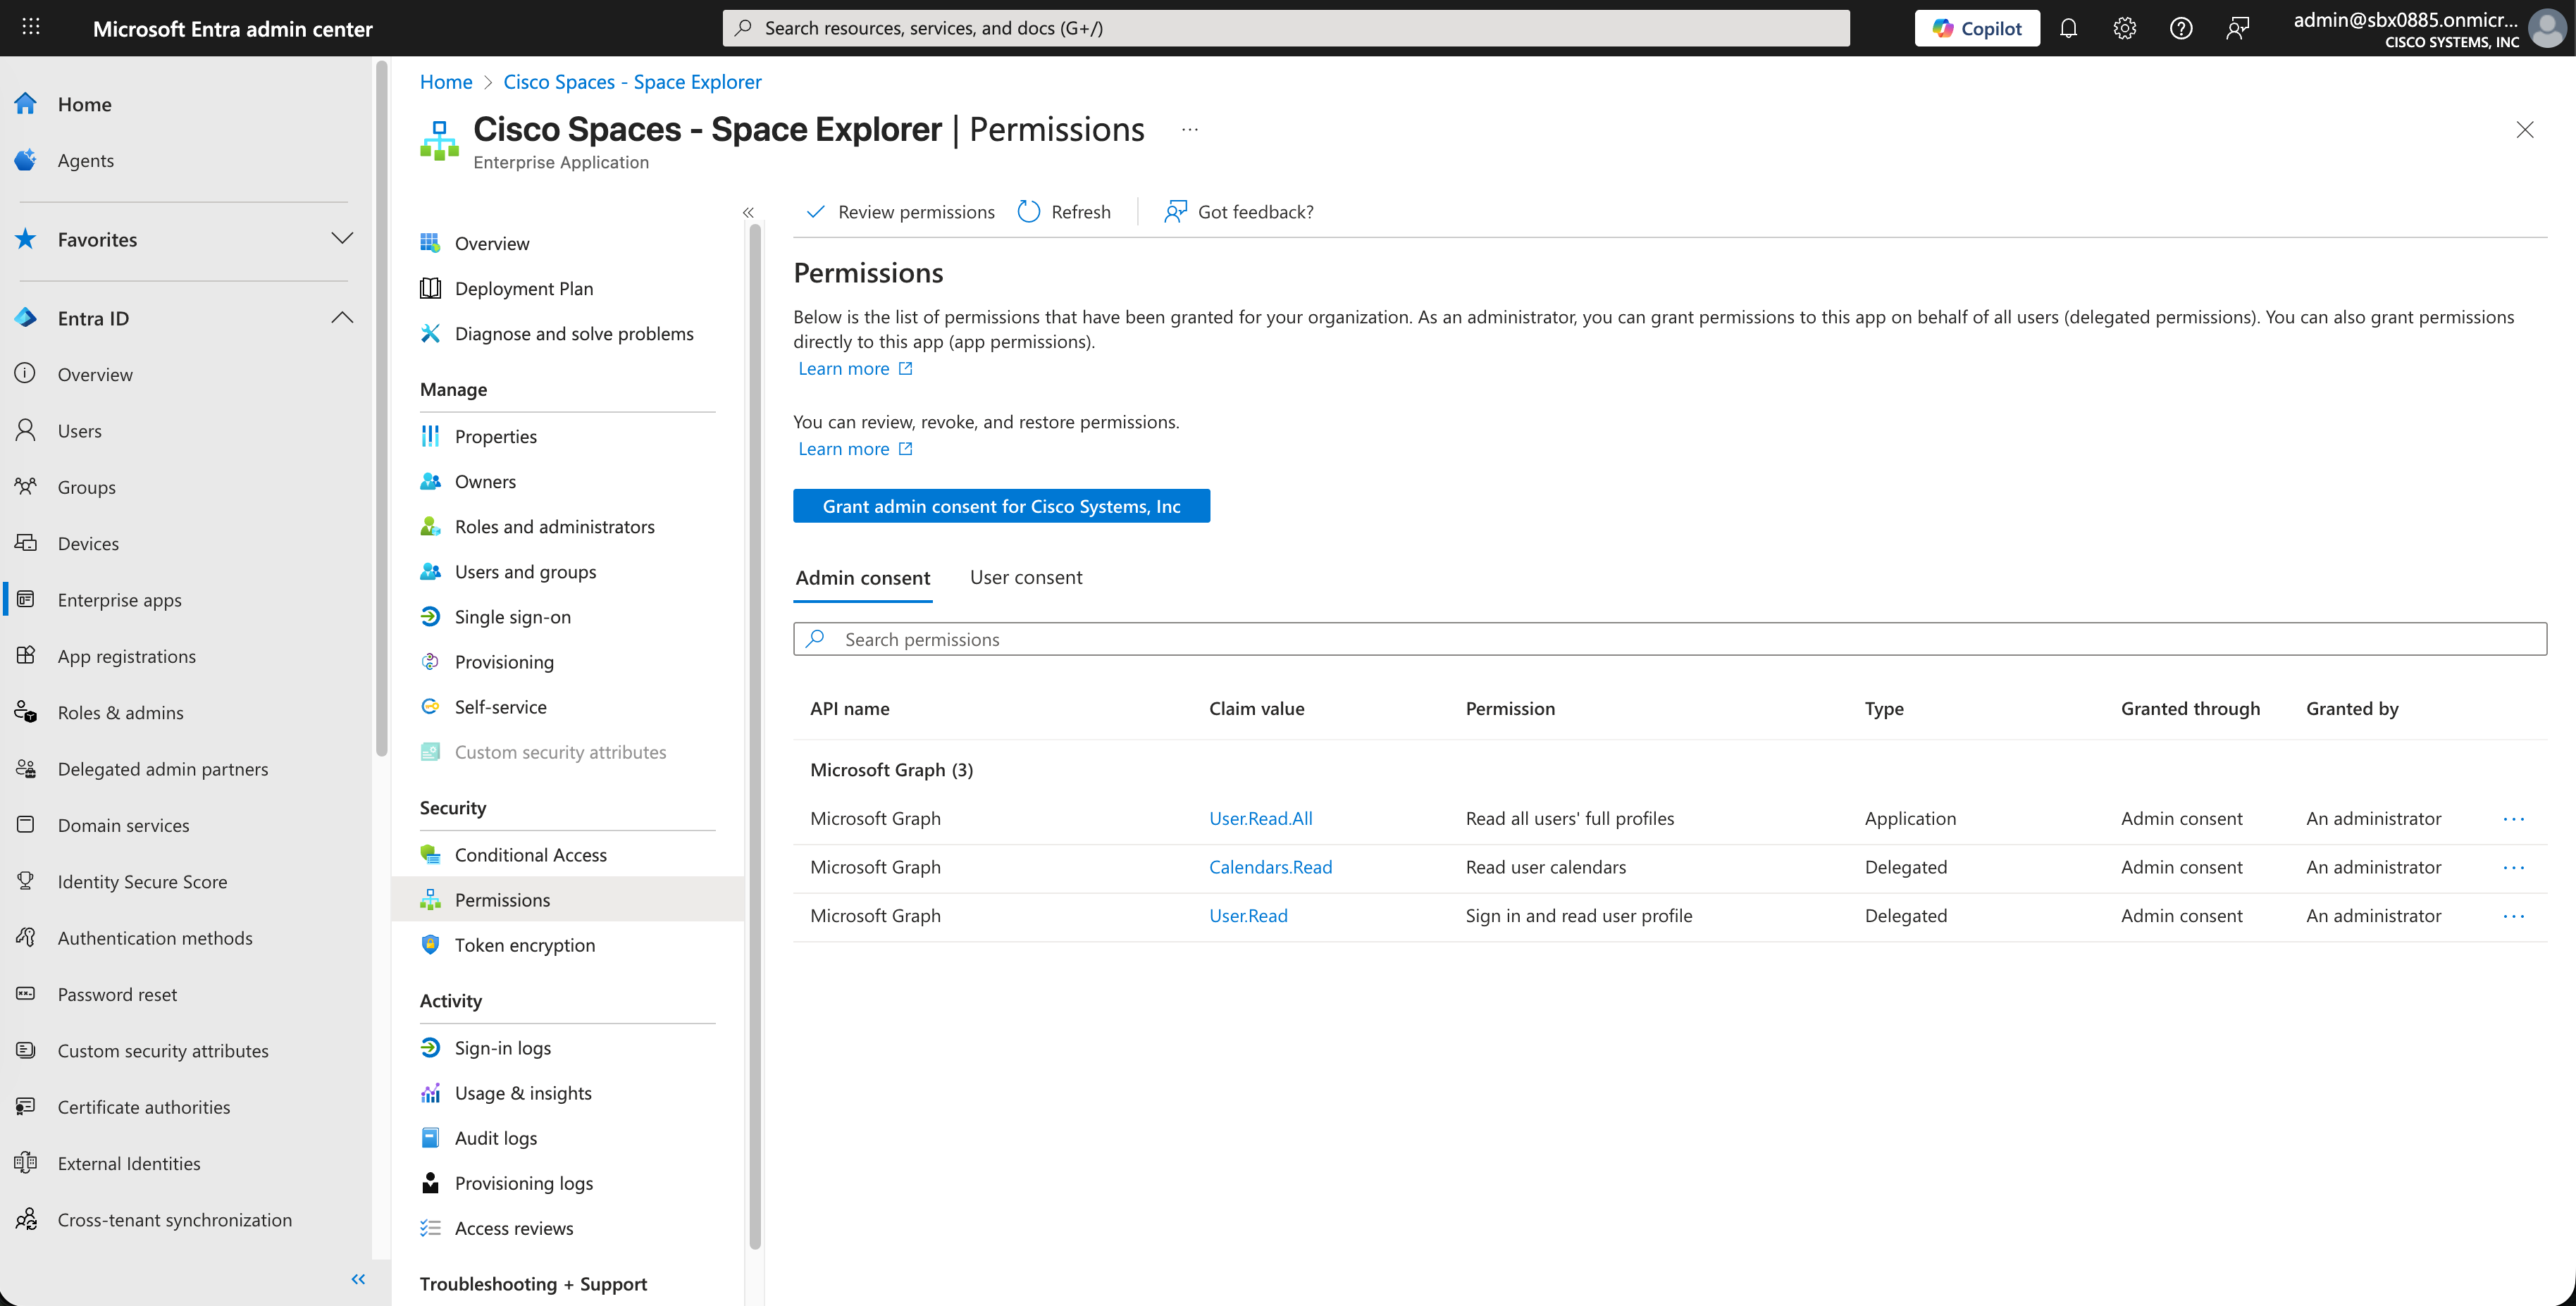The width and height of the screenshot is (2576, 1306).
Task: Open the help question-mark icon
Action: coord(2181,27)
